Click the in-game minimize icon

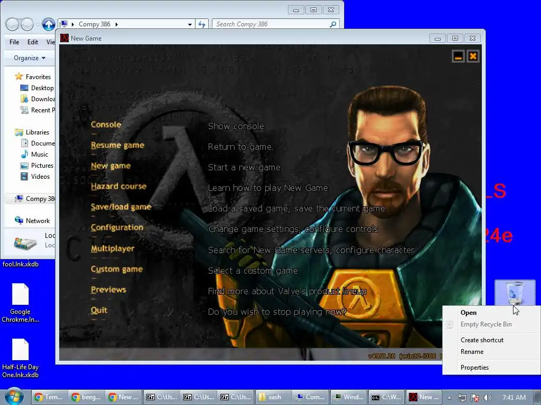click(x=458, y=56)
